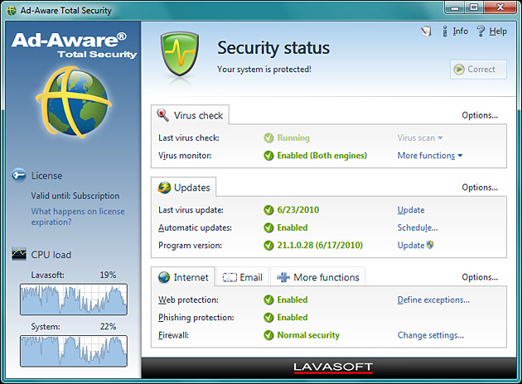Viewport: 522px width, 384px height.
Task: Toggle Phishing protection Enabled checkmark
Action: coord(268,318)
